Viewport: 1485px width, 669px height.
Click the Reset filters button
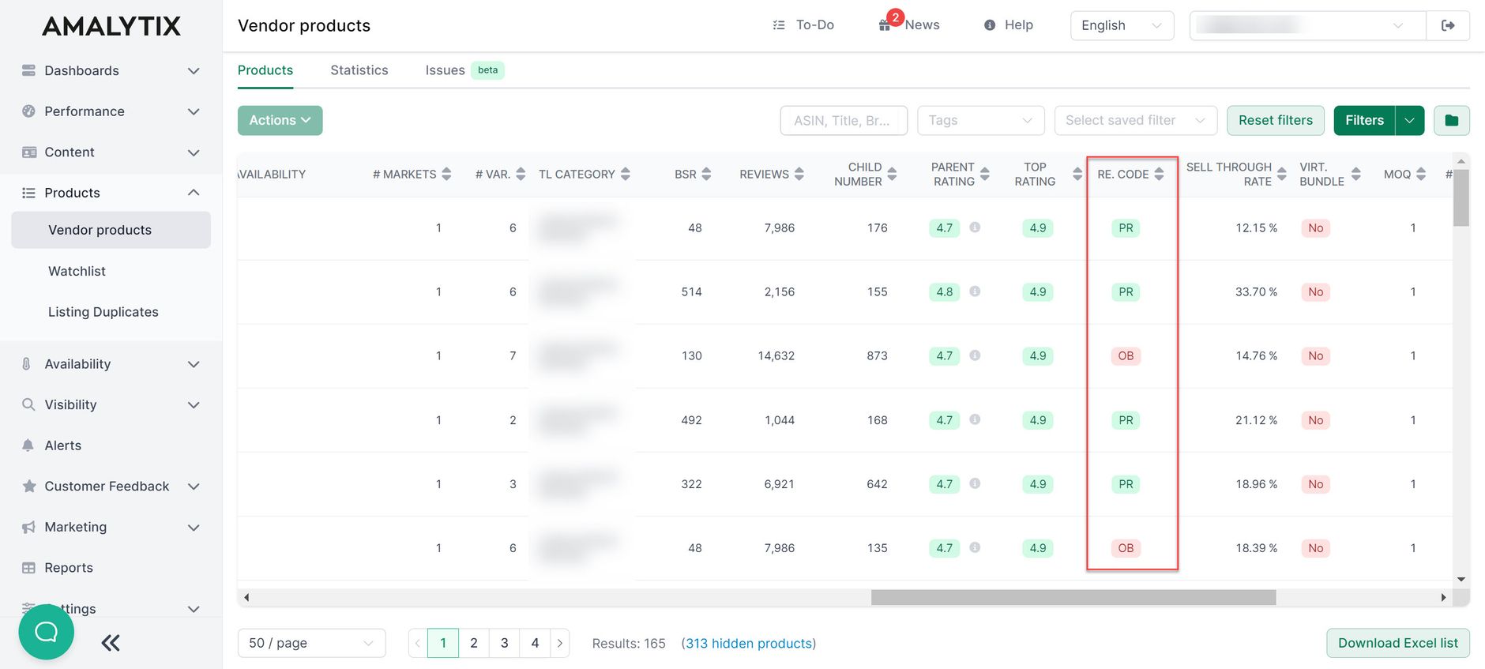coord(1276,120)
